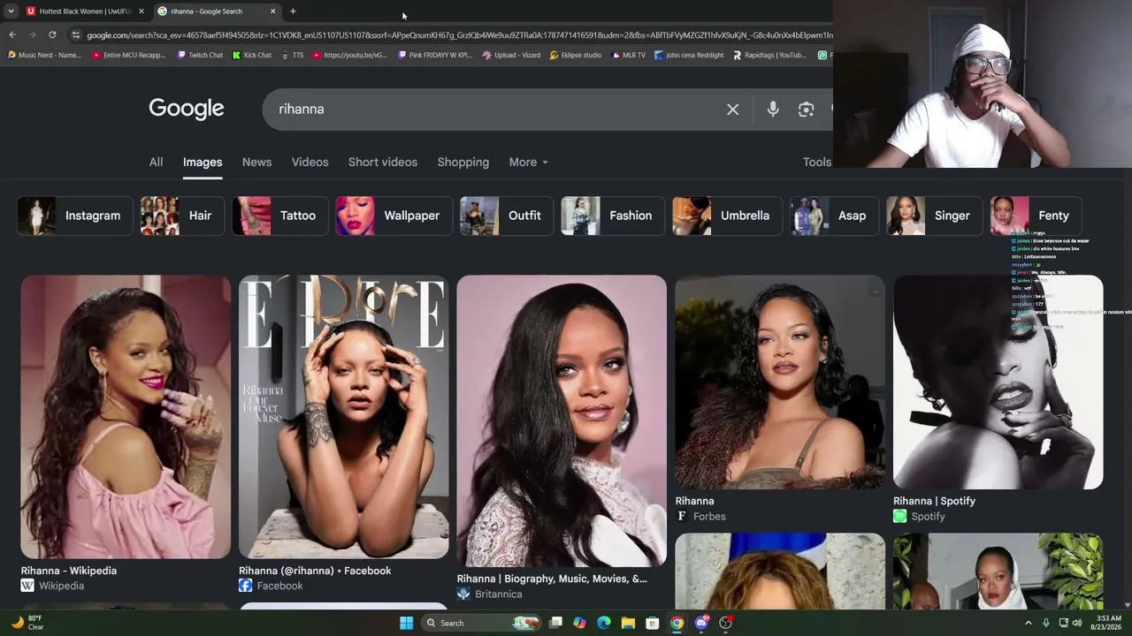Switch to Chrome in the taskbar

(677, 623)
